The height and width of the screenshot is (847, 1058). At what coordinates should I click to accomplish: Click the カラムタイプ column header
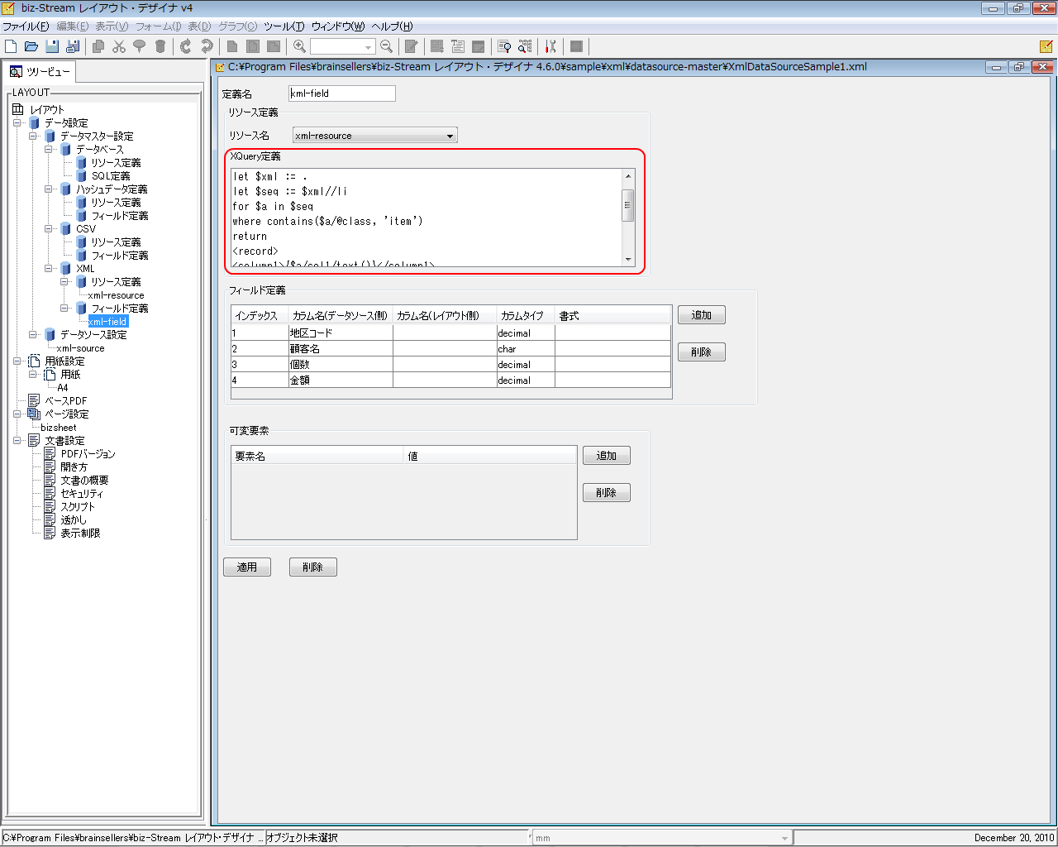[x=526, y=316]
